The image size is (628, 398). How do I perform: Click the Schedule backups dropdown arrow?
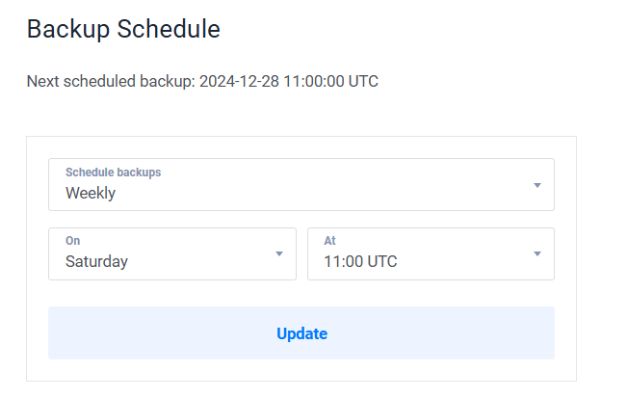click(x=537, y=185)
